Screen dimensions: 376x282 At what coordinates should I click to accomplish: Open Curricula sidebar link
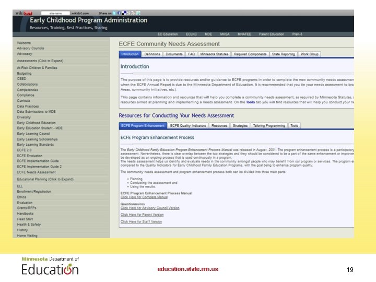point(23,101)
